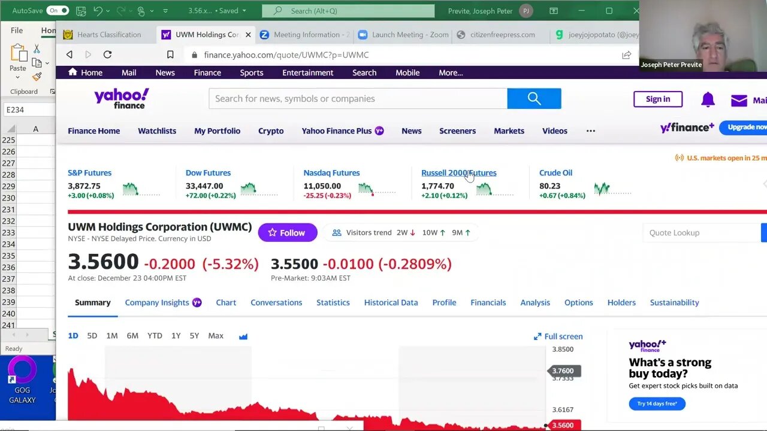
Task: Click the Excel Save icon
Action: click(x=81, y=11)
